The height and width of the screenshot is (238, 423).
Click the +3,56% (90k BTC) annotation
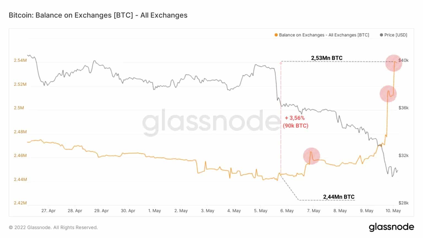pyautogui.click(x=295, y=122)
